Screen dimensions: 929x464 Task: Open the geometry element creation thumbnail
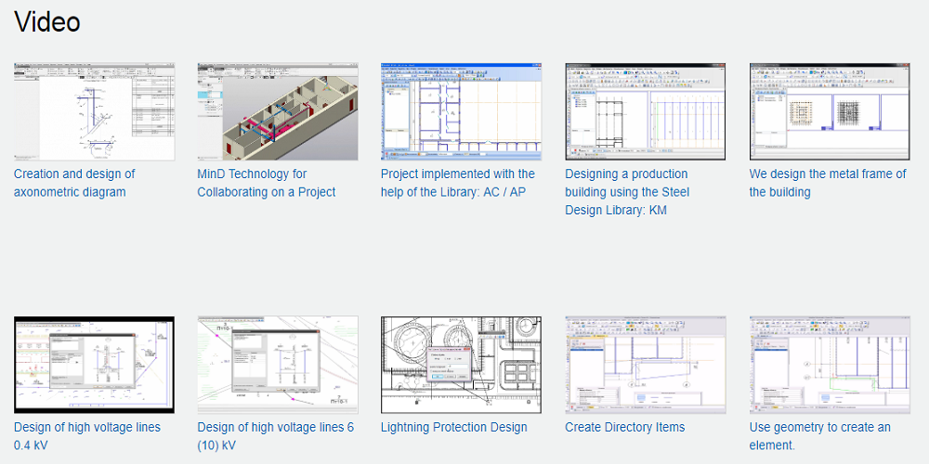click(x=829, y=365)
